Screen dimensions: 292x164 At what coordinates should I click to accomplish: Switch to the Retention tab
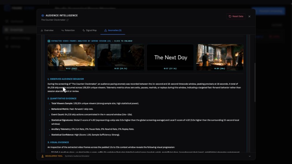click(68, 30)
